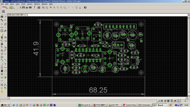Viewport: 190px width, 107px height.
Task: Click into the command line text field
Action: coord(106,15)
